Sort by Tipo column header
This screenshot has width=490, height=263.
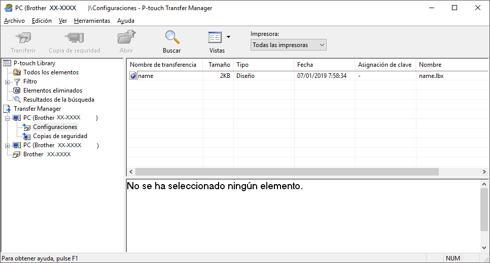pyautogui.click(x=263, y=65)
